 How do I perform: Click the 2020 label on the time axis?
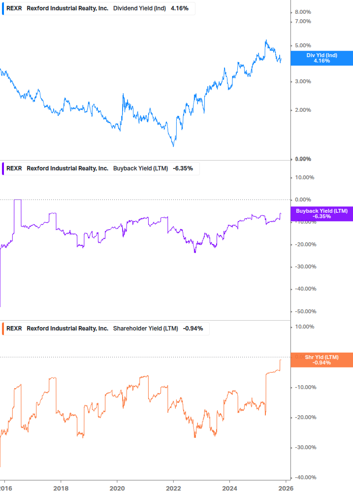117,489
